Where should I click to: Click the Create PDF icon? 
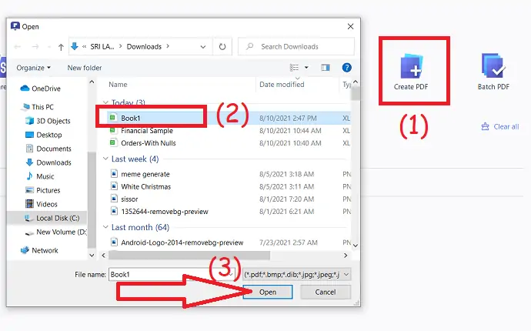click(411, 67)
